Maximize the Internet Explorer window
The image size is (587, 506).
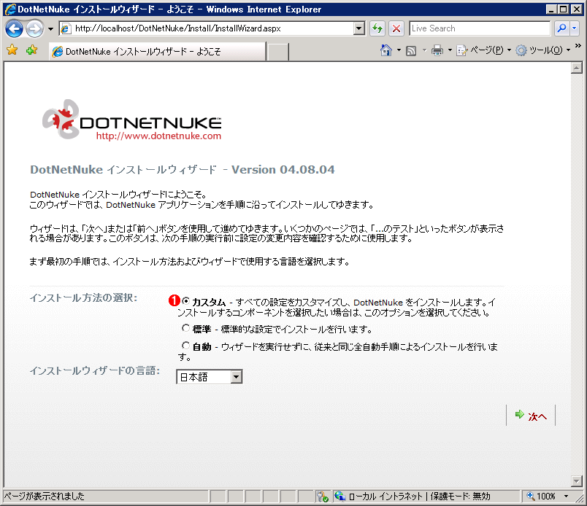click(x=564, y=9)
